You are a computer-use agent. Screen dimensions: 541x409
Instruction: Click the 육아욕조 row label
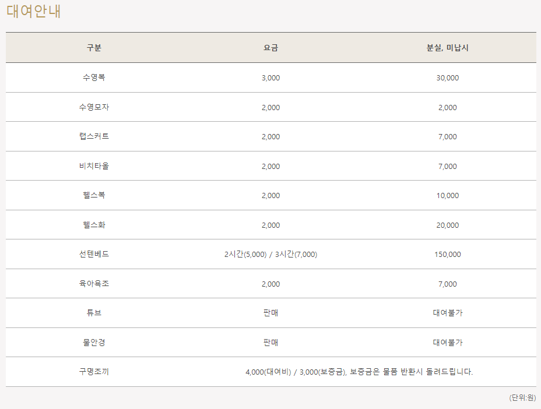(x=94, y=284)
